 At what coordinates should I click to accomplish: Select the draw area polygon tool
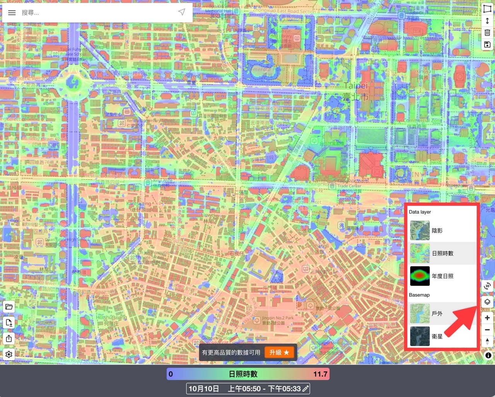tap(487, 9)
